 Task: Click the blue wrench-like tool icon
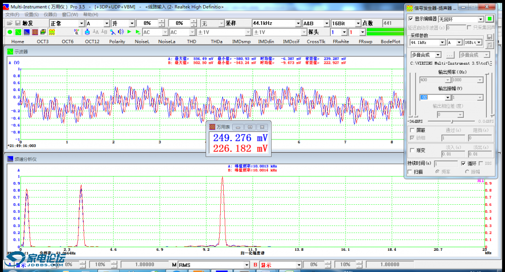coord(113,32)
